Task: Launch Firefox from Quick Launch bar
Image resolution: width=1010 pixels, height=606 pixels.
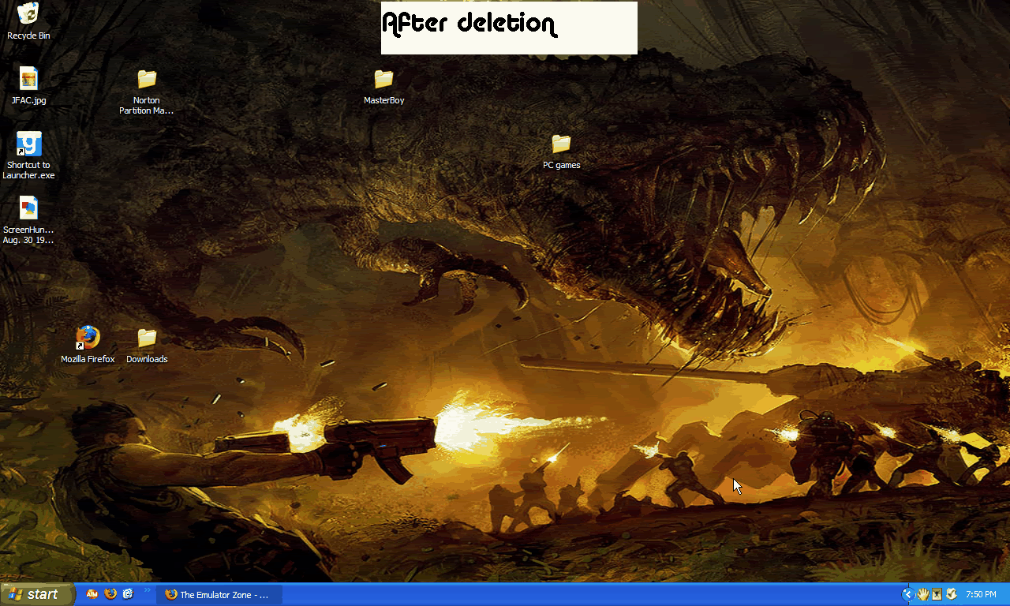Action: pyautogui.click(x=110, y=594)
